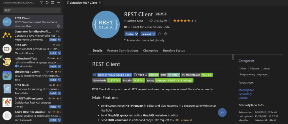Click the REST API extension icon thumbnail
This screenshot has height=124, width=288.
(7, 49)
